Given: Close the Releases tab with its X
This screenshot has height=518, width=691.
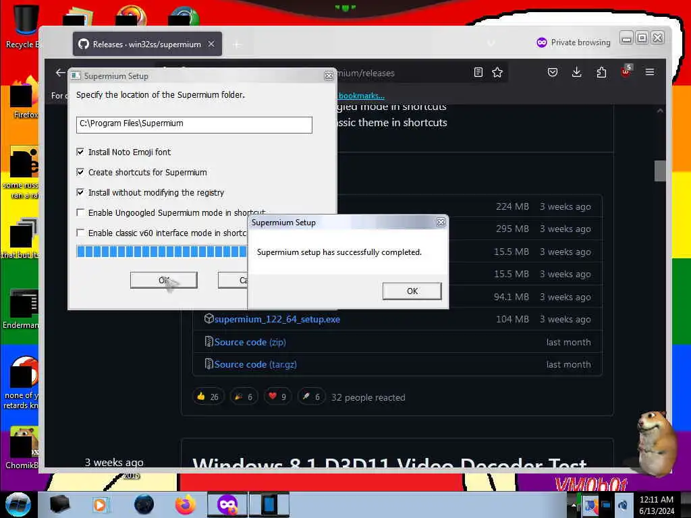Looking at the screenshot, I should (211, 44).
